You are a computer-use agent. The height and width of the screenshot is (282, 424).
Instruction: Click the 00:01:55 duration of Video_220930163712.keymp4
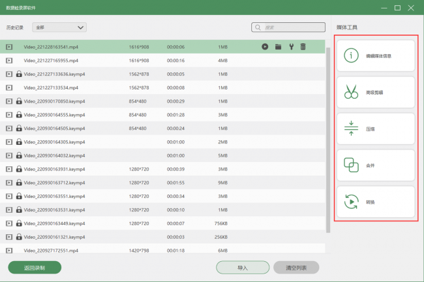pyautogui.click(x=175, y=183)
